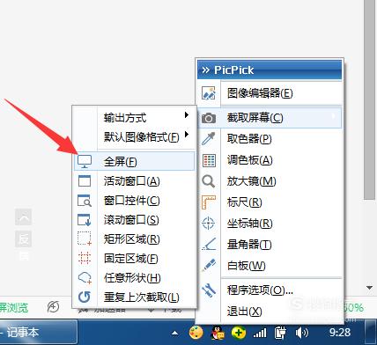377x345 pixels.
Task: Launch 放大镜(M) menu entry
Action: tap(270, 181)
